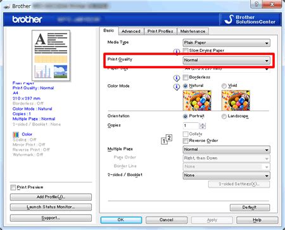Viewport: 285px width, 230px height.
Task: Toggle the Collate checkbox
Action: (x=186, y=134)
